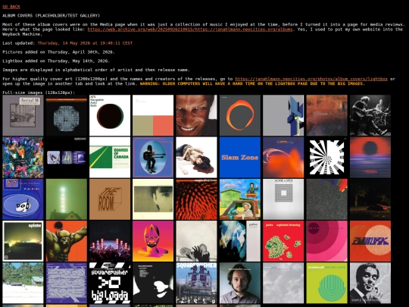Image resolution: width=409 pixels, height=307 pixels.
Task: Open the AFX Hangable Auto Bulb cover
Action: pyautogui.click(x=110, y=115)
